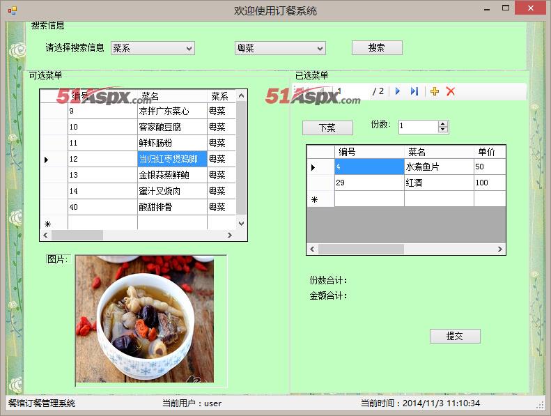Click the 餐馆订餐管理系统 status label
Viewport: 551px width, 416px height.
click(x=42, y=403)
